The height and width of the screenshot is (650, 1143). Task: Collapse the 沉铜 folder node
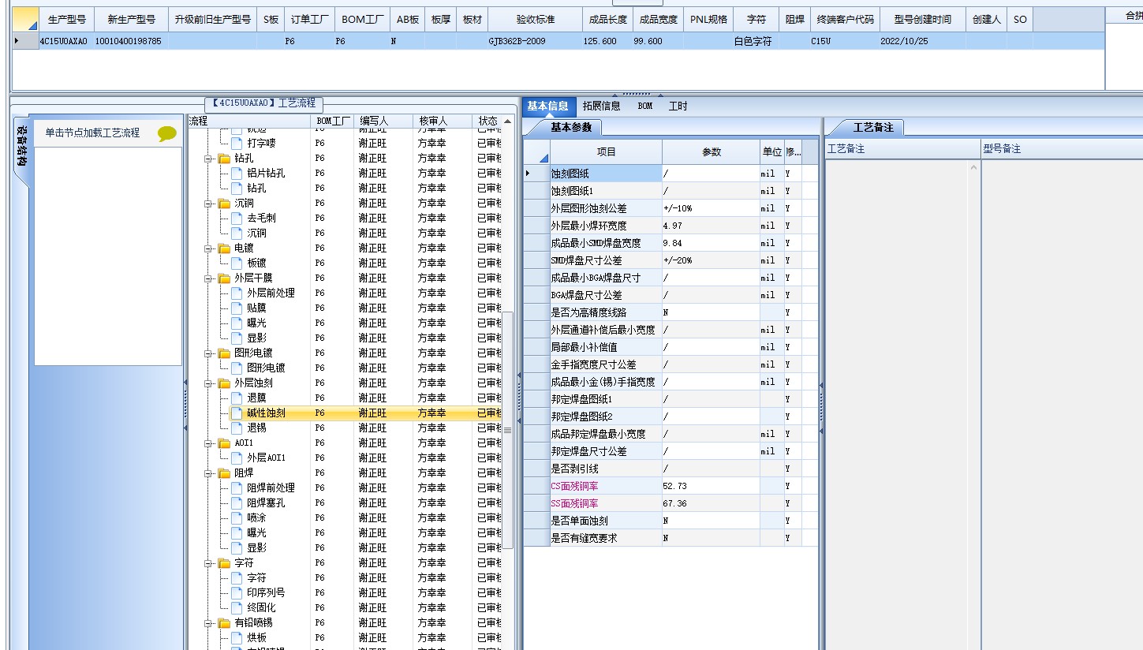coord(210,203)
